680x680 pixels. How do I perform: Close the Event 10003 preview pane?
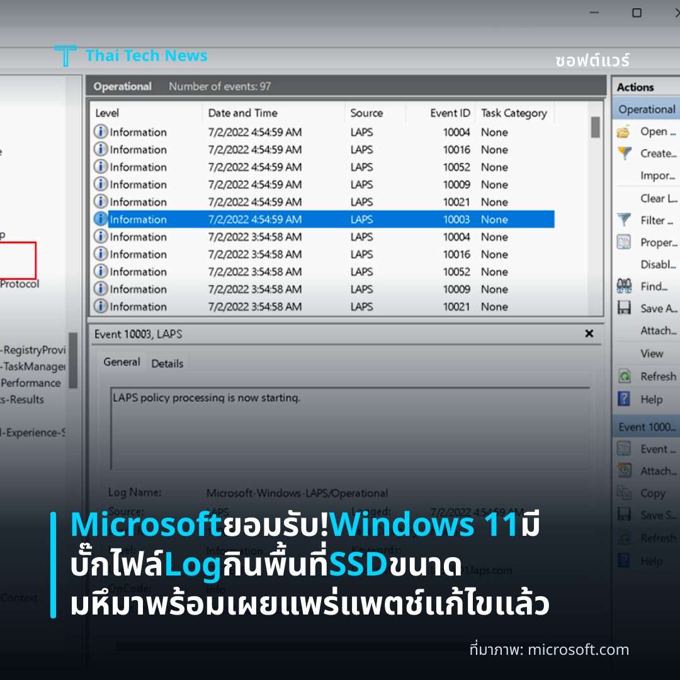pos(589,334)
